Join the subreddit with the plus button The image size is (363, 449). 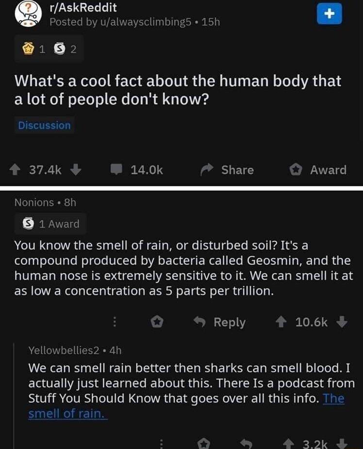click(330, 14)
